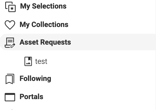Click the Portals window icon
The image size is (156, 110).
pos(10,97)
